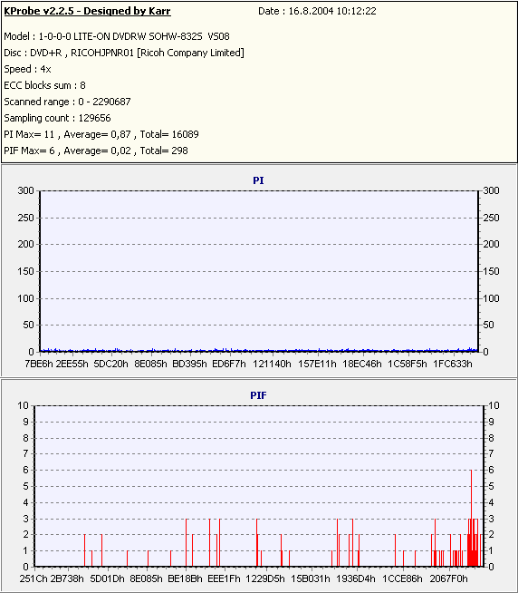Click the left "150" label on PI axis
Image resolution: width=518 pixels, height=593 pixels.
pyautogui.click(x=25, y=271)
